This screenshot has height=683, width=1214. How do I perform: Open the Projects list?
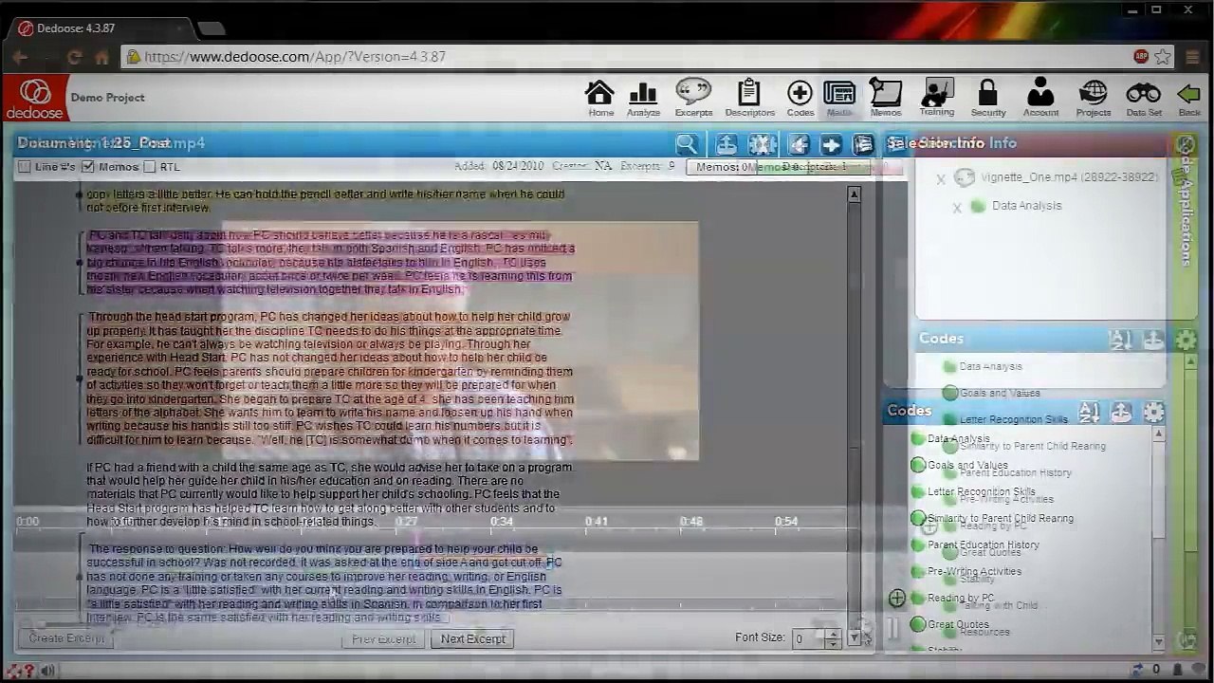[1093, 99]
